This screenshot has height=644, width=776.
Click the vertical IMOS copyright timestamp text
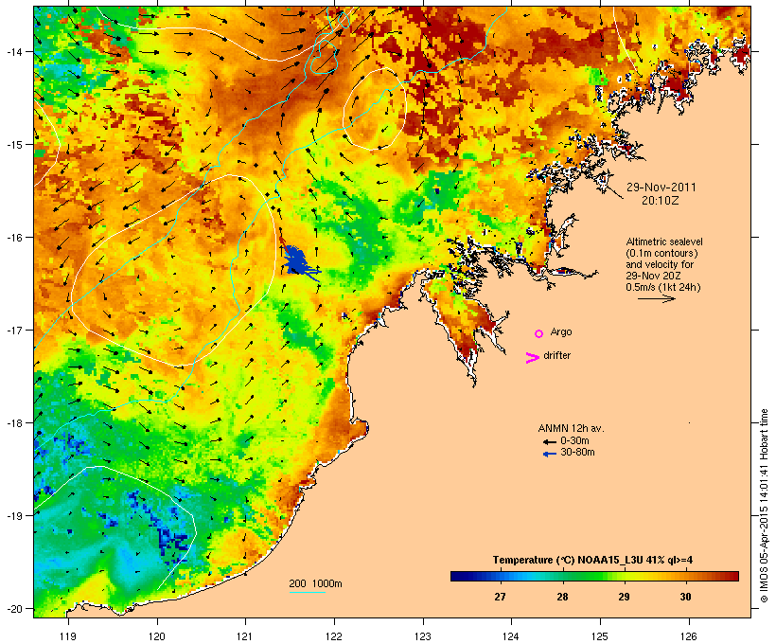coord(764,506)
